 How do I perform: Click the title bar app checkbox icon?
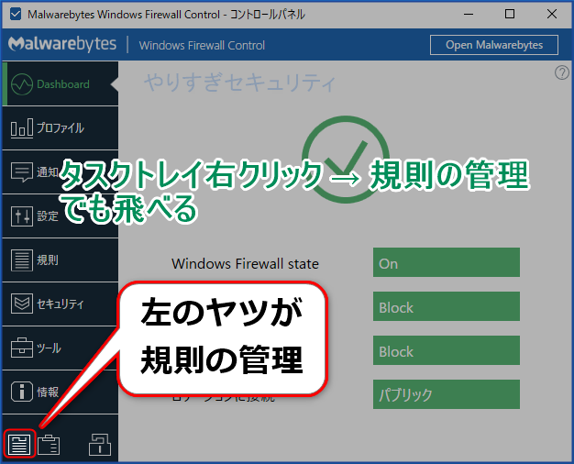click(16, 15)
